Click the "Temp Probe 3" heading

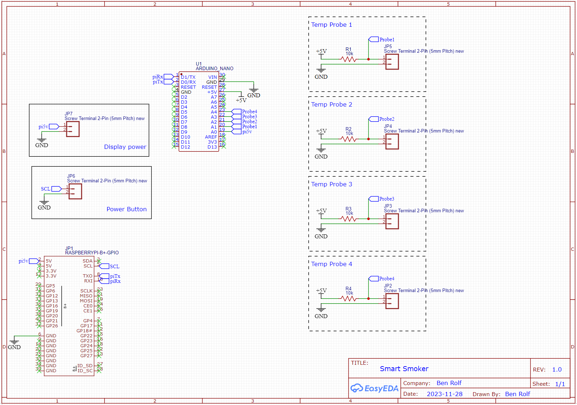[x=331, y=184]
